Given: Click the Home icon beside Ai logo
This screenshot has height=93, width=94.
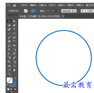Looking at the screenshot, I should coord(15,6).
